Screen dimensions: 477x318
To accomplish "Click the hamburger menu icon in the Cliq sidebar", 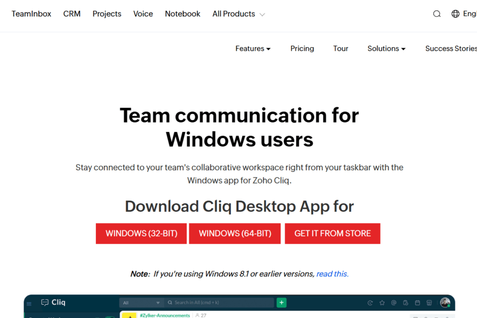I will (29, 303).
